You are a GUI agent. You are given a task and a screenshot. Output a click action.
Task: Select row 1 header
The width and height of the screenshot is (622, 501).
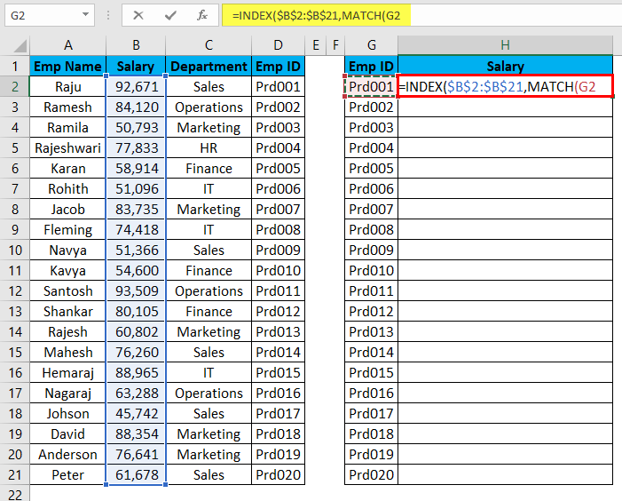[15, 66]
